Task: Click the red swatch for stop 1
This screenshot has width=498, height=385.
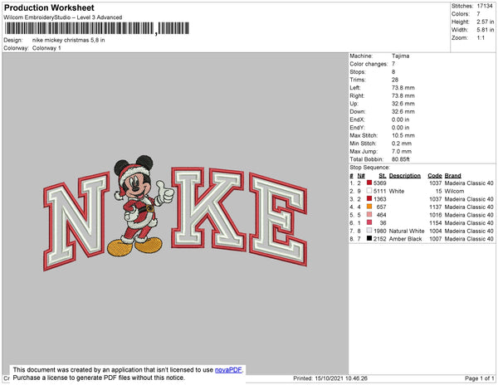Action: [x=369, y=183]
